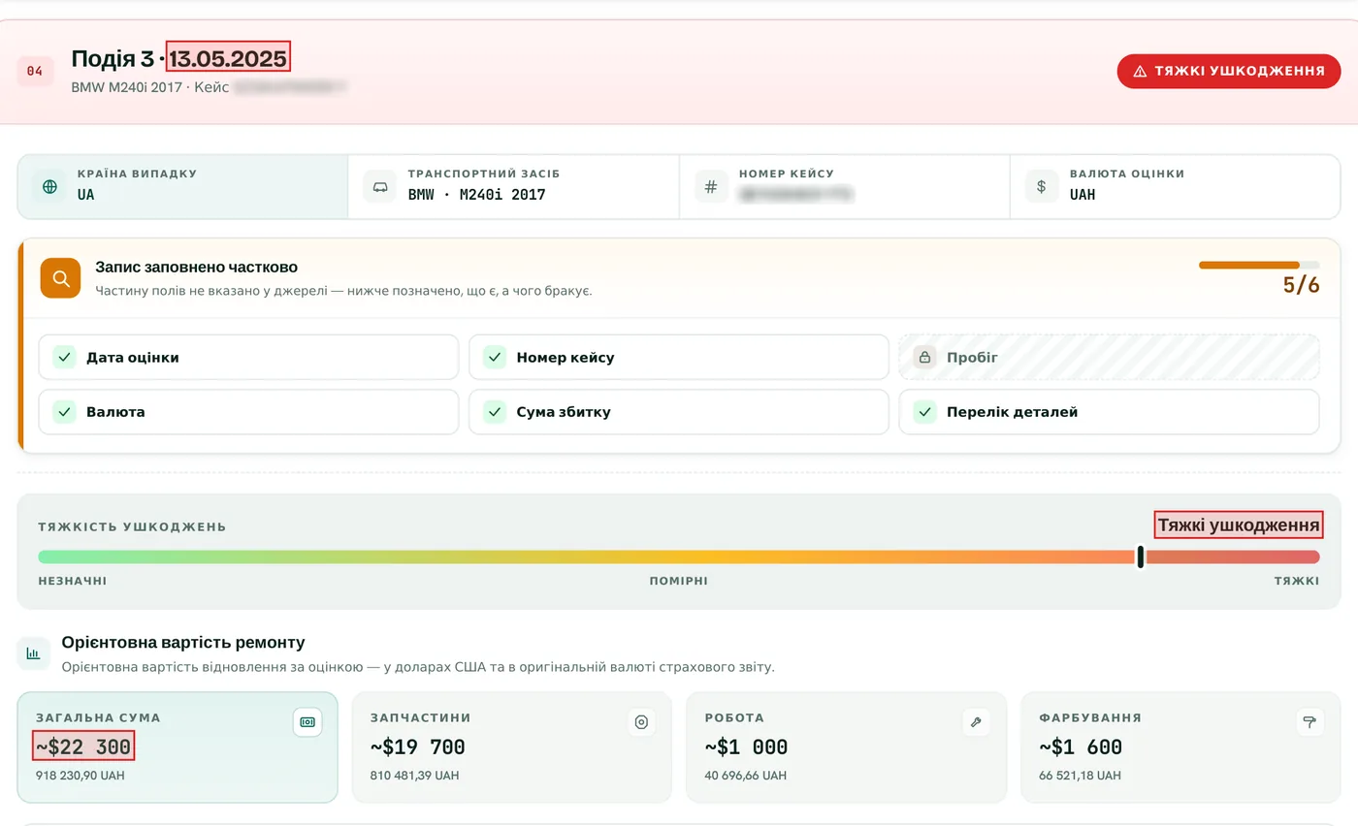Click the BMW · M240i 2017 vehicle value
Viewport: 1358px width, 826px height.
pos(476,194)
